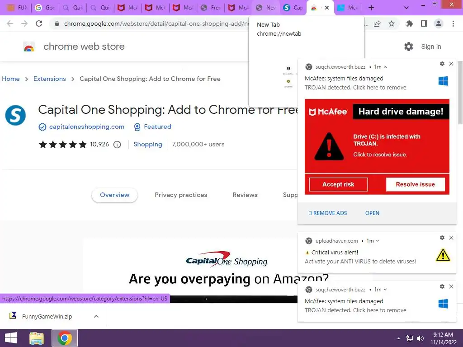Click the Capital One Shopping S logo
The width and height of the screenshot is (463, 347).
pyautogui.click(x=15, y=115)
